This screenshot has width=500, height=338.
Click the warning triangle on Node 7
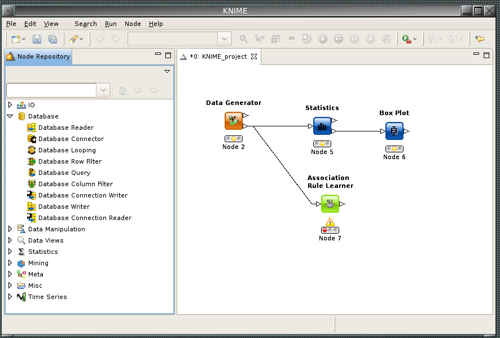tap(330, 222)
